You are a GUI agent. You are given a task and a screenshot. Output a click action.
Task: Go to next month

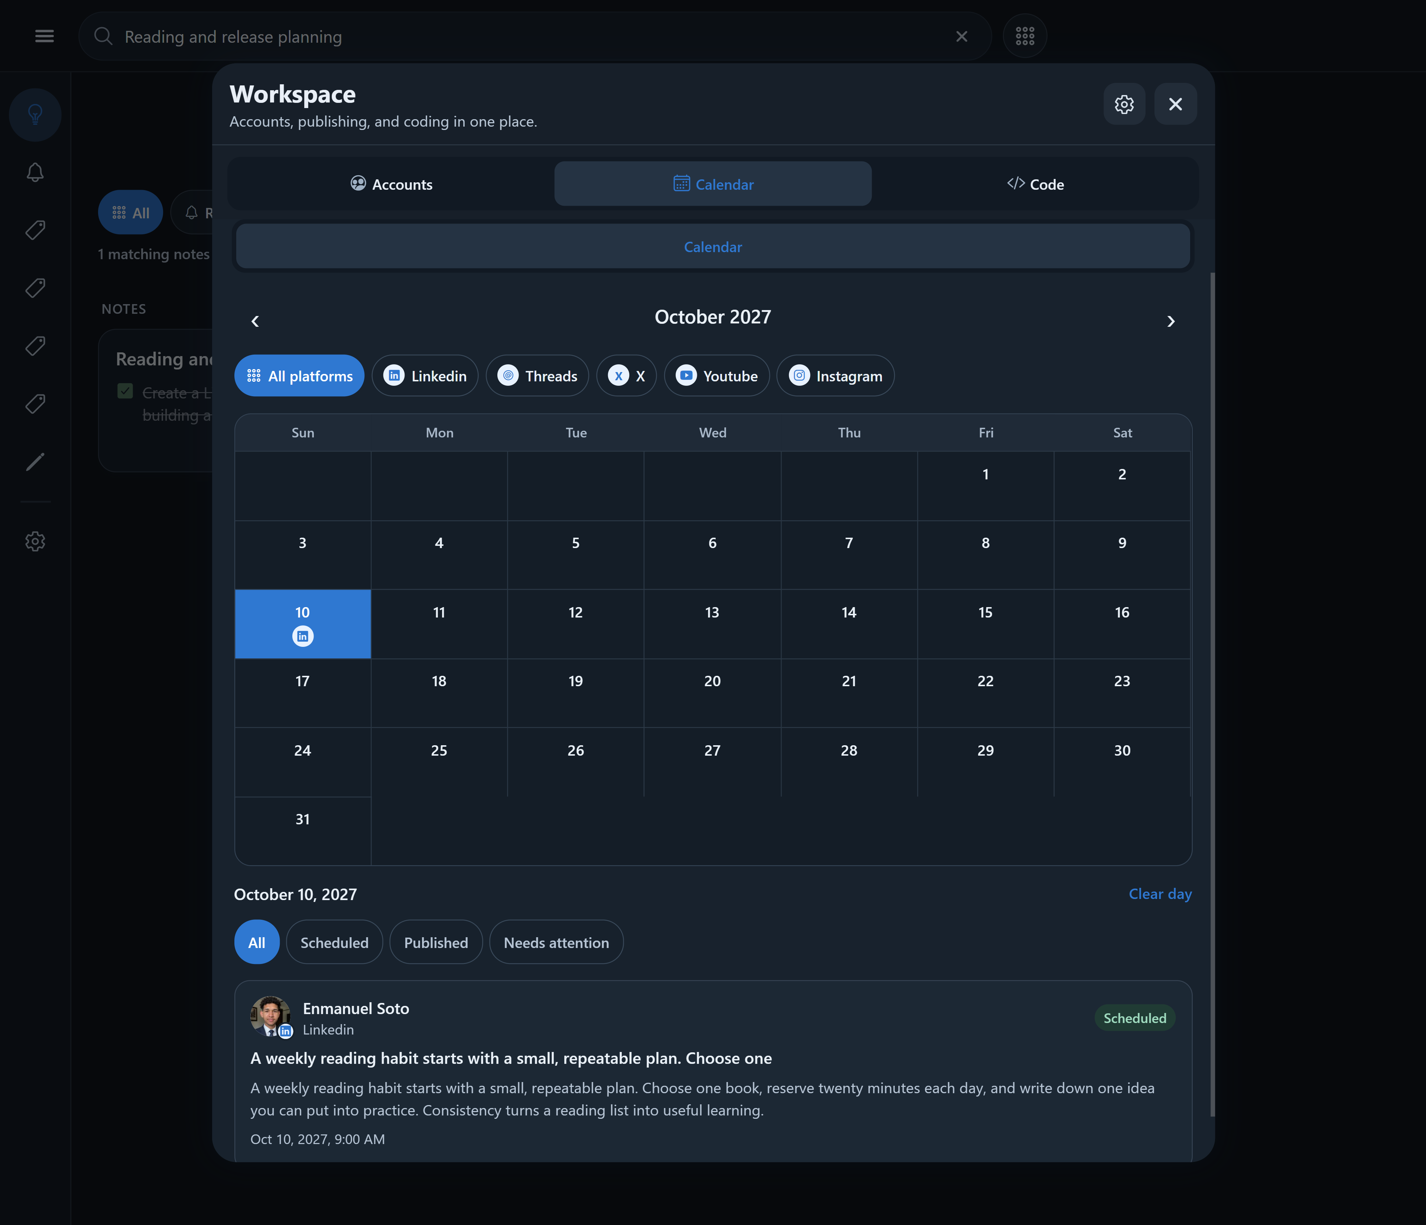pos(1171,321)
